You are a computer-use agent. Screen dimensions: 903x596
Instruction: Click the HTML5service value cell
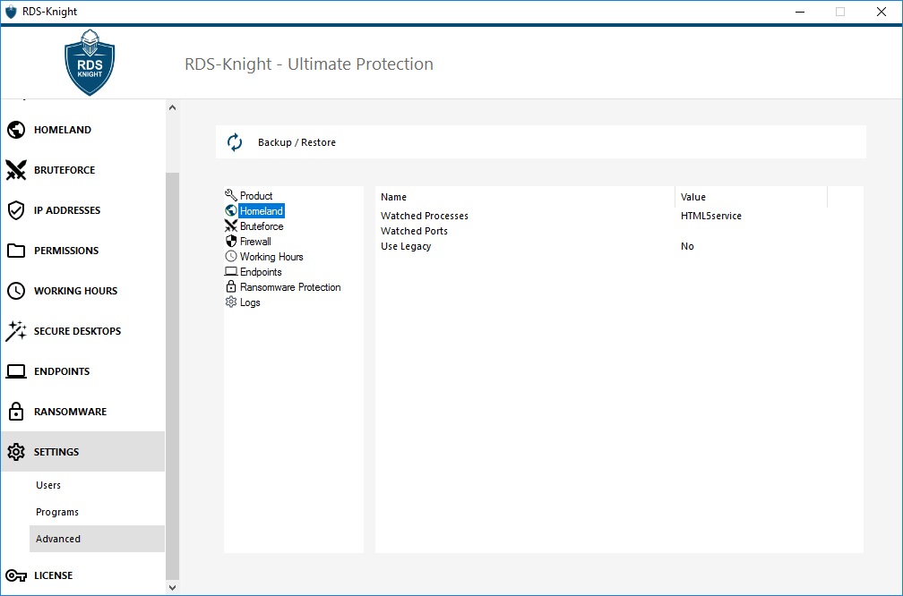[711, 216]
